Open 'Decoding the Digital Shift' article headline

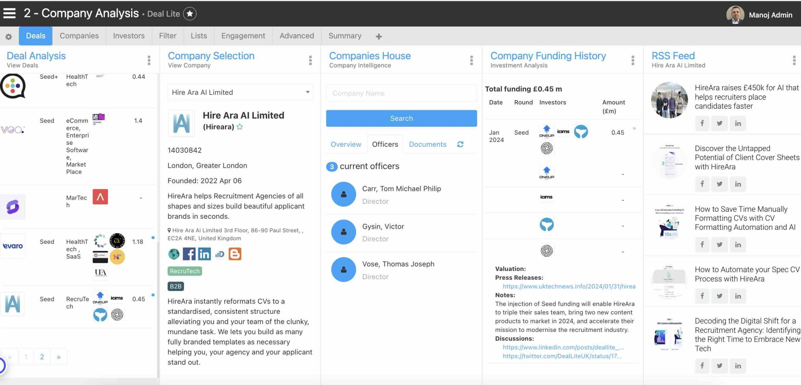pyautogui.click(x=747, y=335)
